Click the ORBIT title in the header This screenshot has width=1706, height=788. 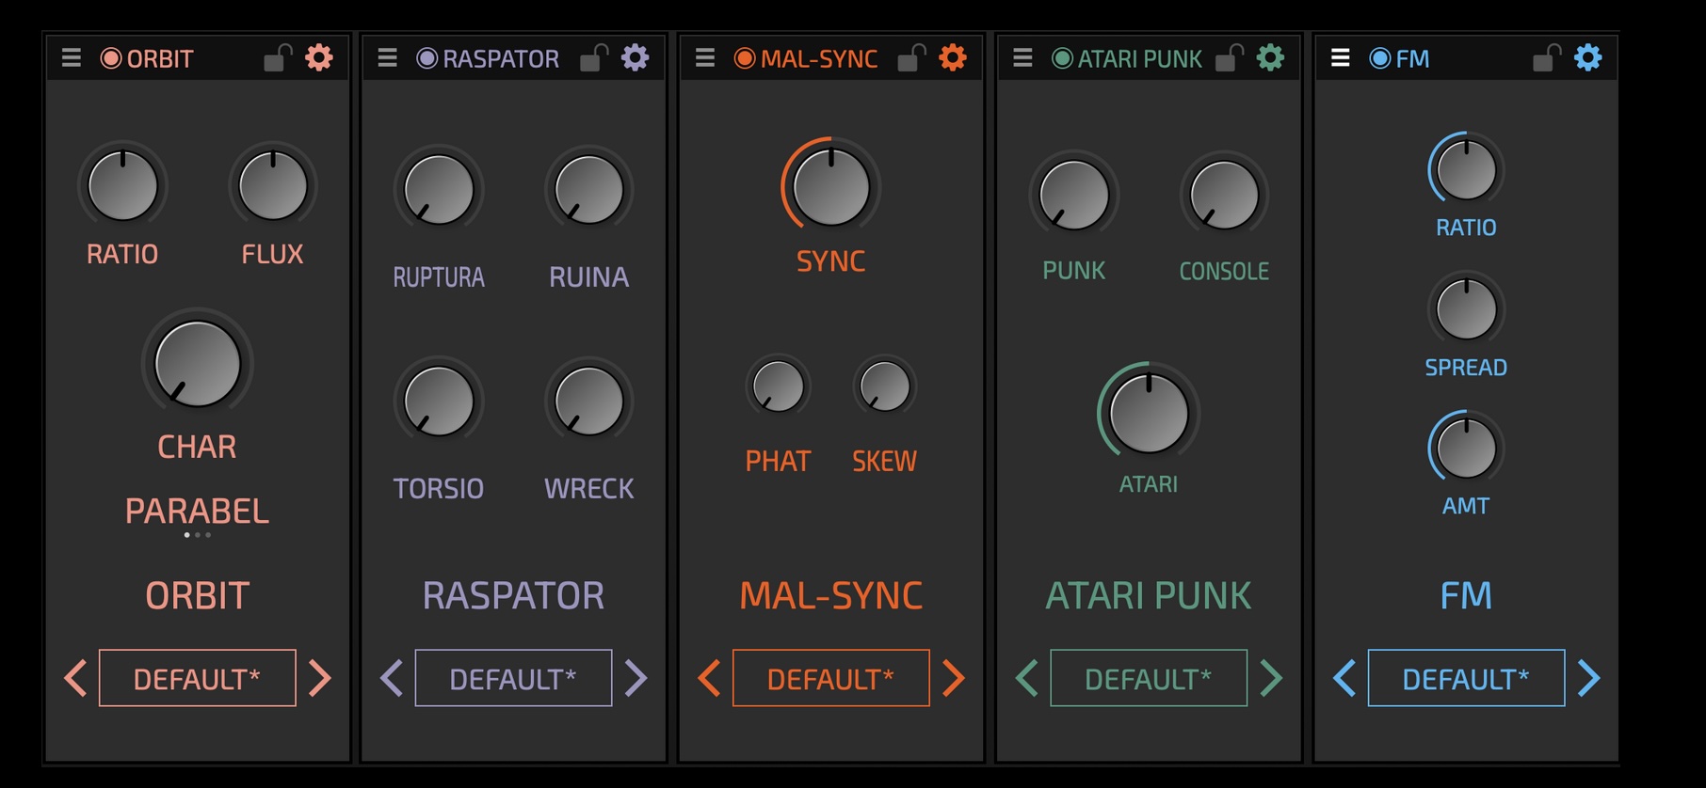click(160, 59)
